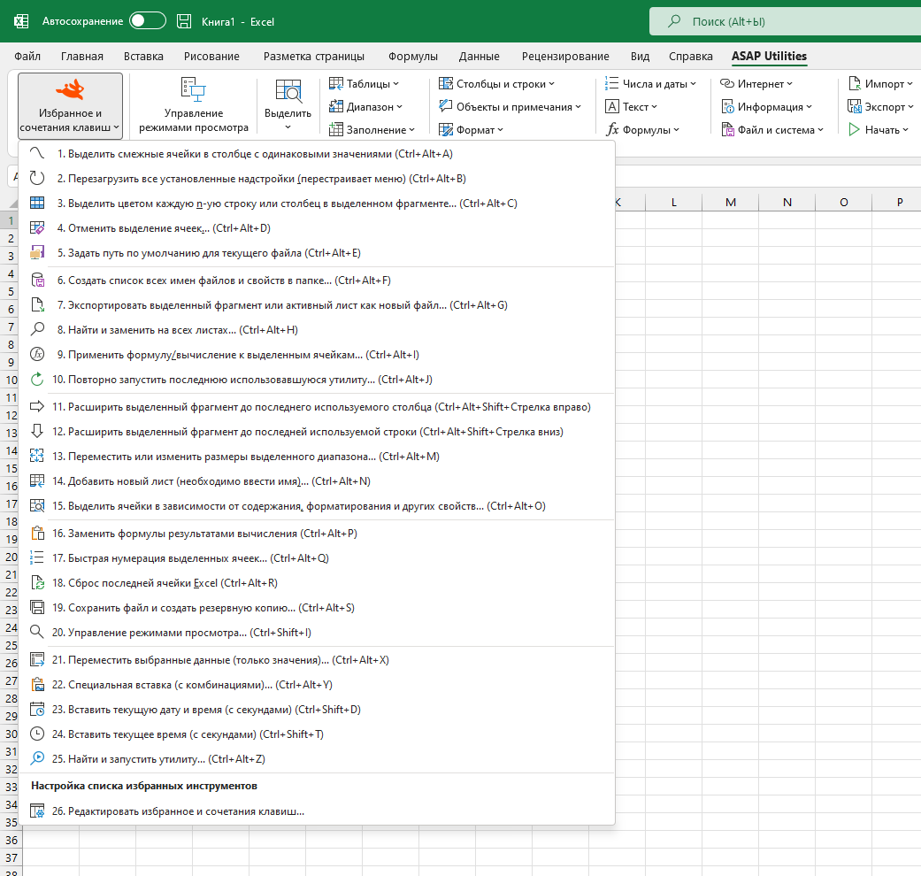Open the Файл и система dropdown
Image resolution: width=921 pixels, height=876 pixels.
point(772,130)
